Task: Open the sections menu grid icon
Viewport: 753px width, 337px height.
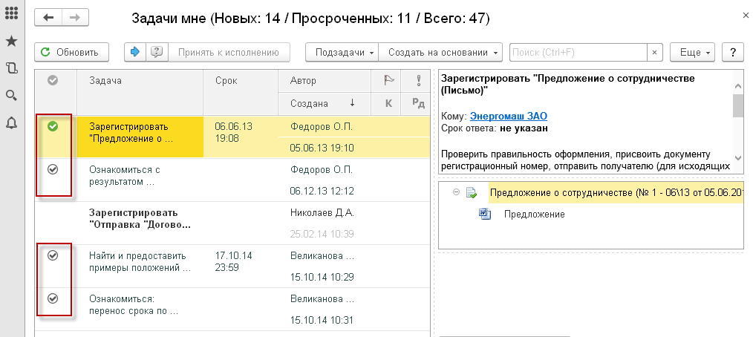Action: tap(11, 14)
